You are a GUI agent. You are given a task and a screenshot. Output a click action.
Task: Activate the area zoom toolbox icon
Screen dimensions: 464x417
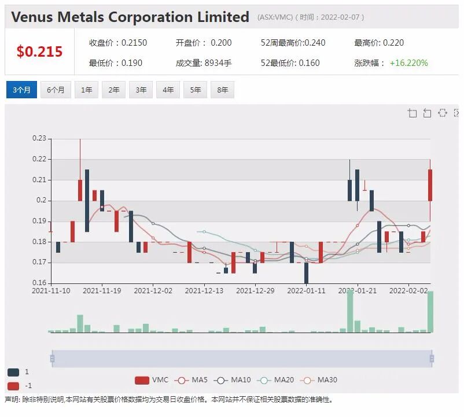tap(412, 113)
